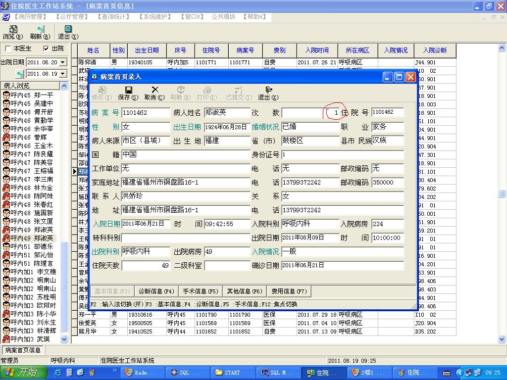Open the 公共模块 menu
The width and height of the screenshot is (507, 380).
click(x=223, y=16)
